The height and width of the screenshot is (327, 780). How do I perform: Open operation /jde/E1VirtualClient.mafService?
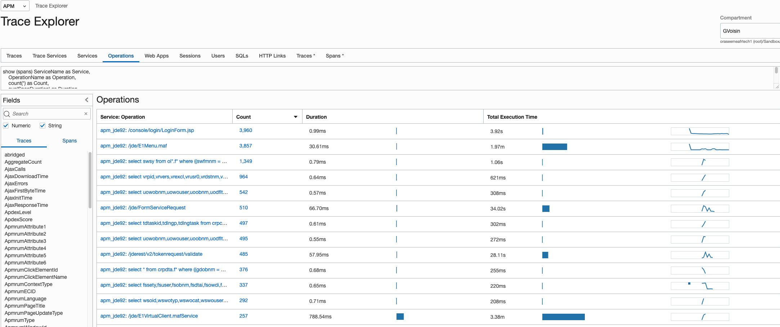(x=149, y=316)
